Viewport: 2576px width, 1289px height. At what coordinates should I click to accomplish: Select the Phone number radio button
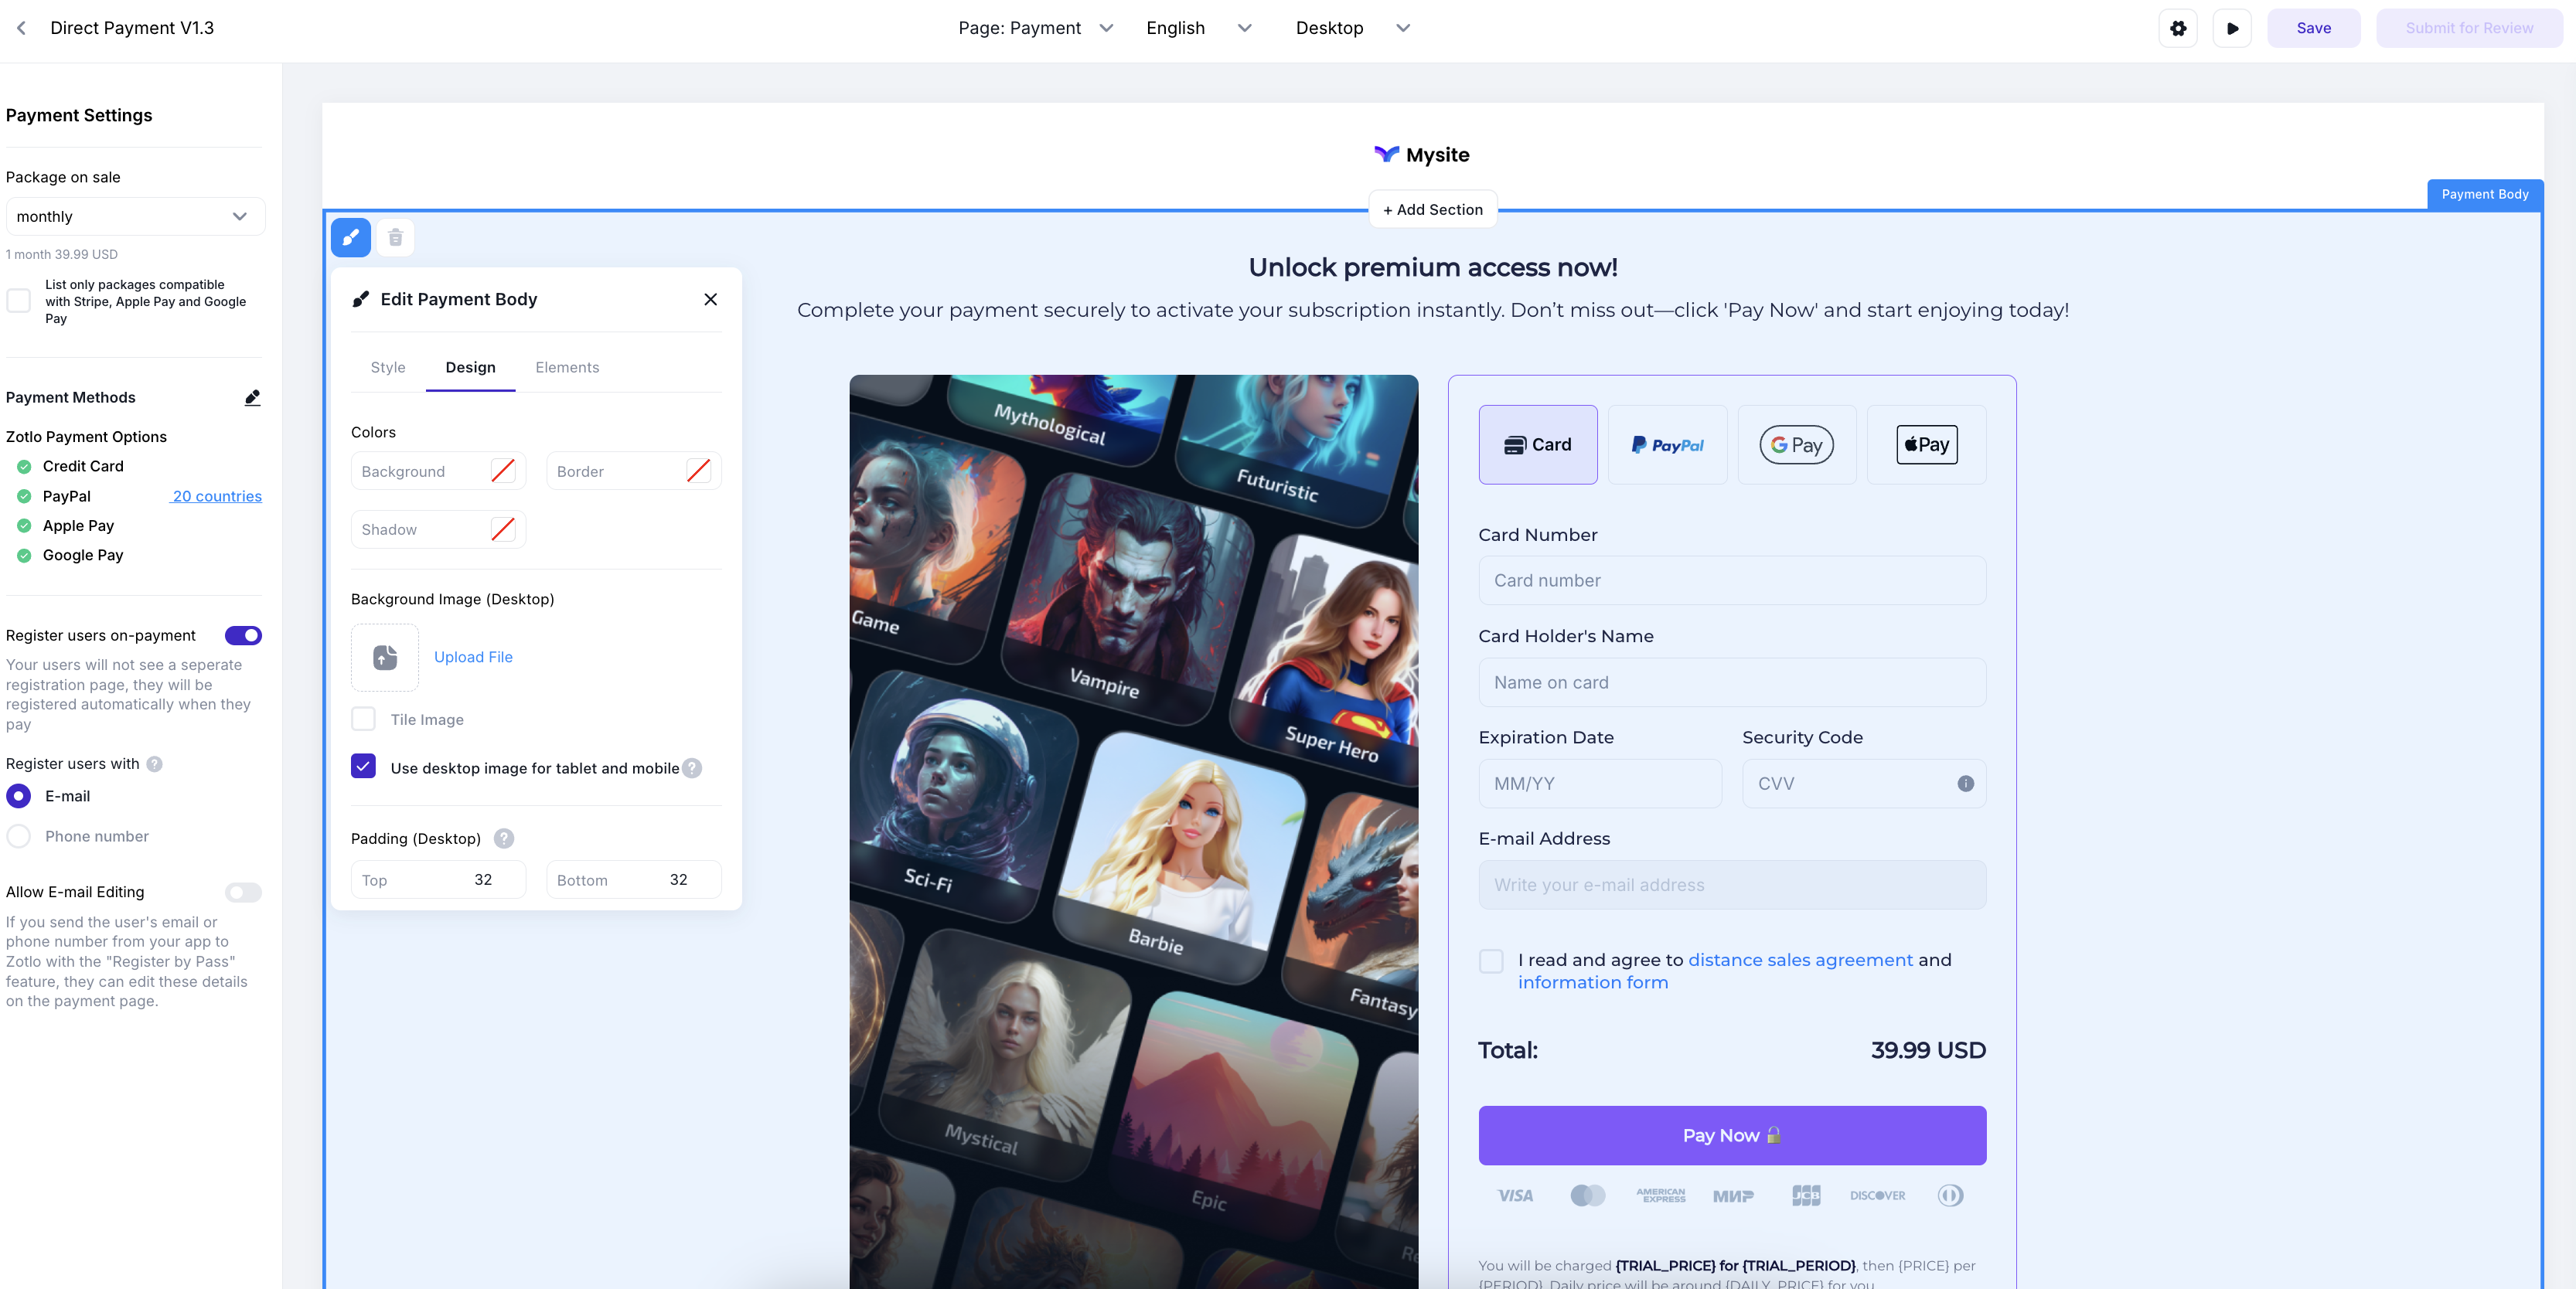(19, 836)
